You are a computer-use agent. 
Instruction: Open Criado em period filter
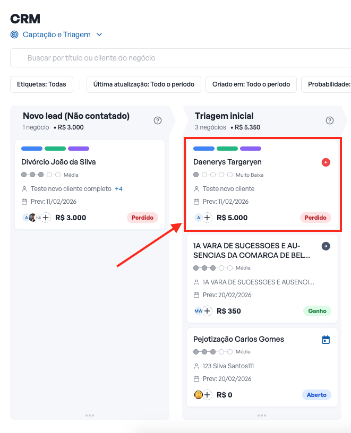pos(251,84)
